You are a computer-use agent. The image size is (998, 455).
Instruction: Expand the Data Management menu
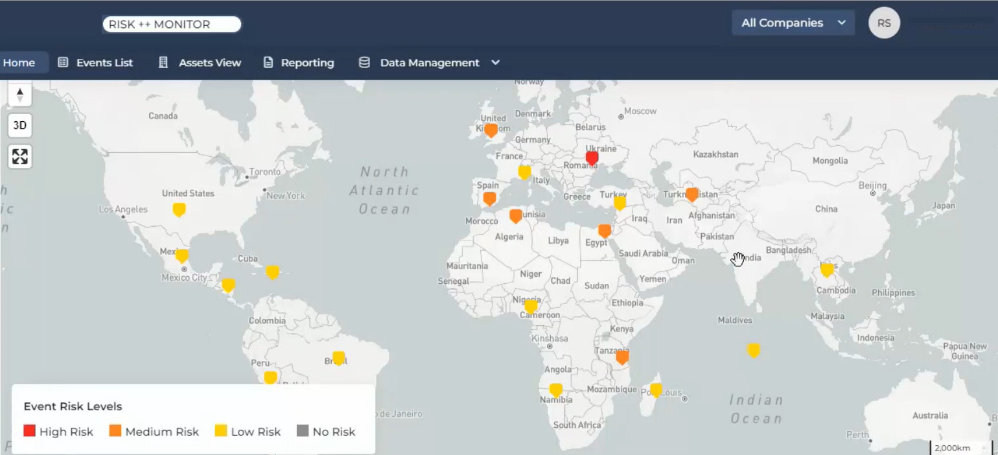tap(429, 63)
